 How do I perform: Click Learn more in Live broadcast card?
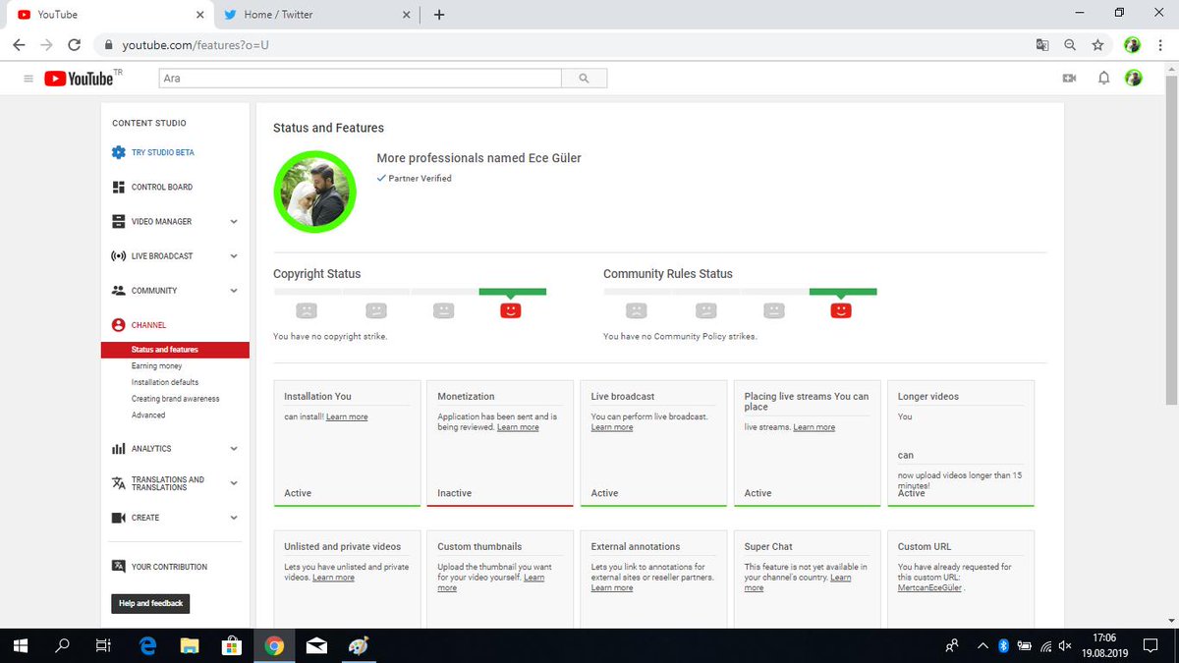(x=612, y=428)
